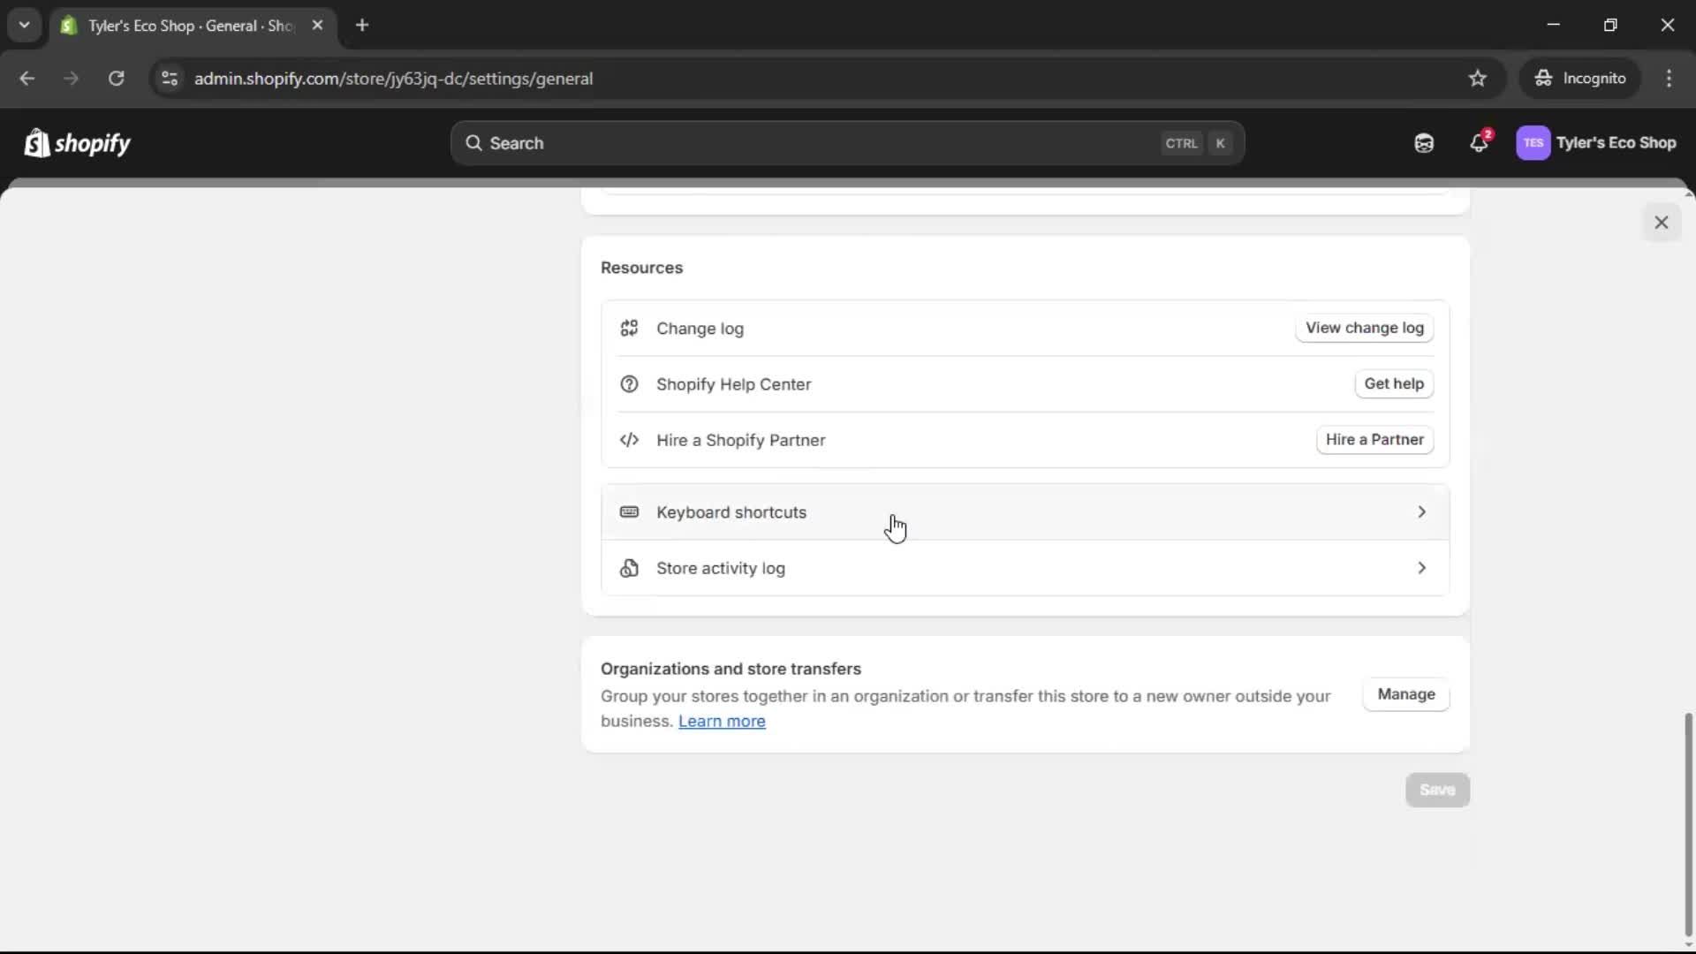Screen dimensions: 1696x954
Task: Expand the Store activity log section
Action: click(1421, 568)
